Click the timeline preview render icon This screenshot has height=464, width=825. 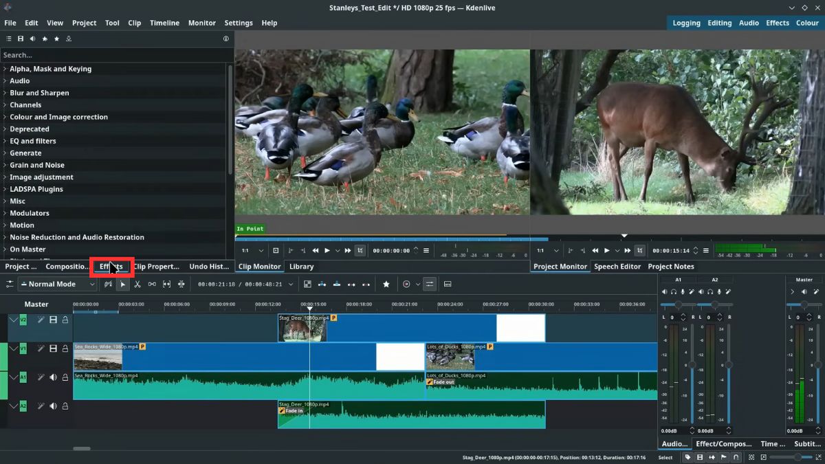[406, 284]
